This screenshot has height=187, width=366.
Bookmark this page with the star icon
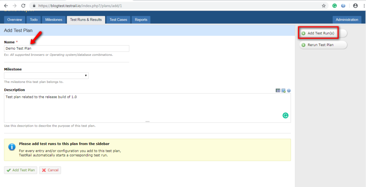click(323, 6)
